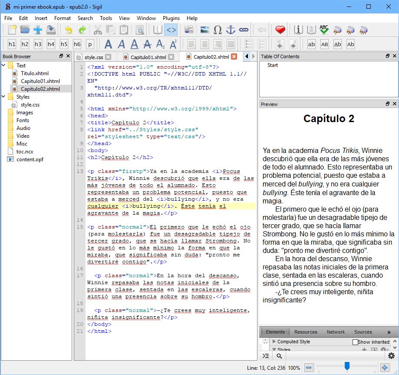Click Start in Table of Contents
Viewport: 399px width, 375px height.
pyautogui.click(x=273, y=65)
